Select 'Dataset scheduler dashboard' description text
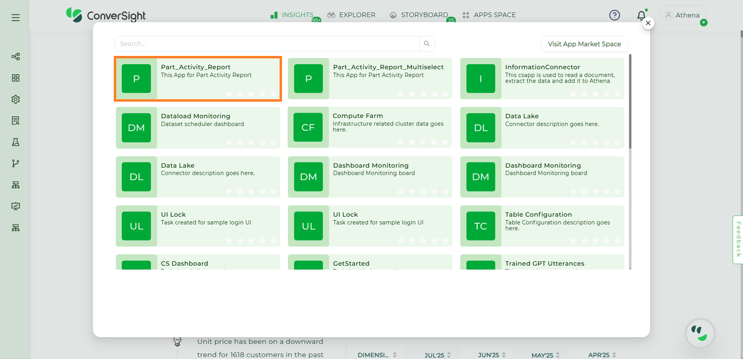The height and width of the screenshot is (359, 743). pos(202,124)
